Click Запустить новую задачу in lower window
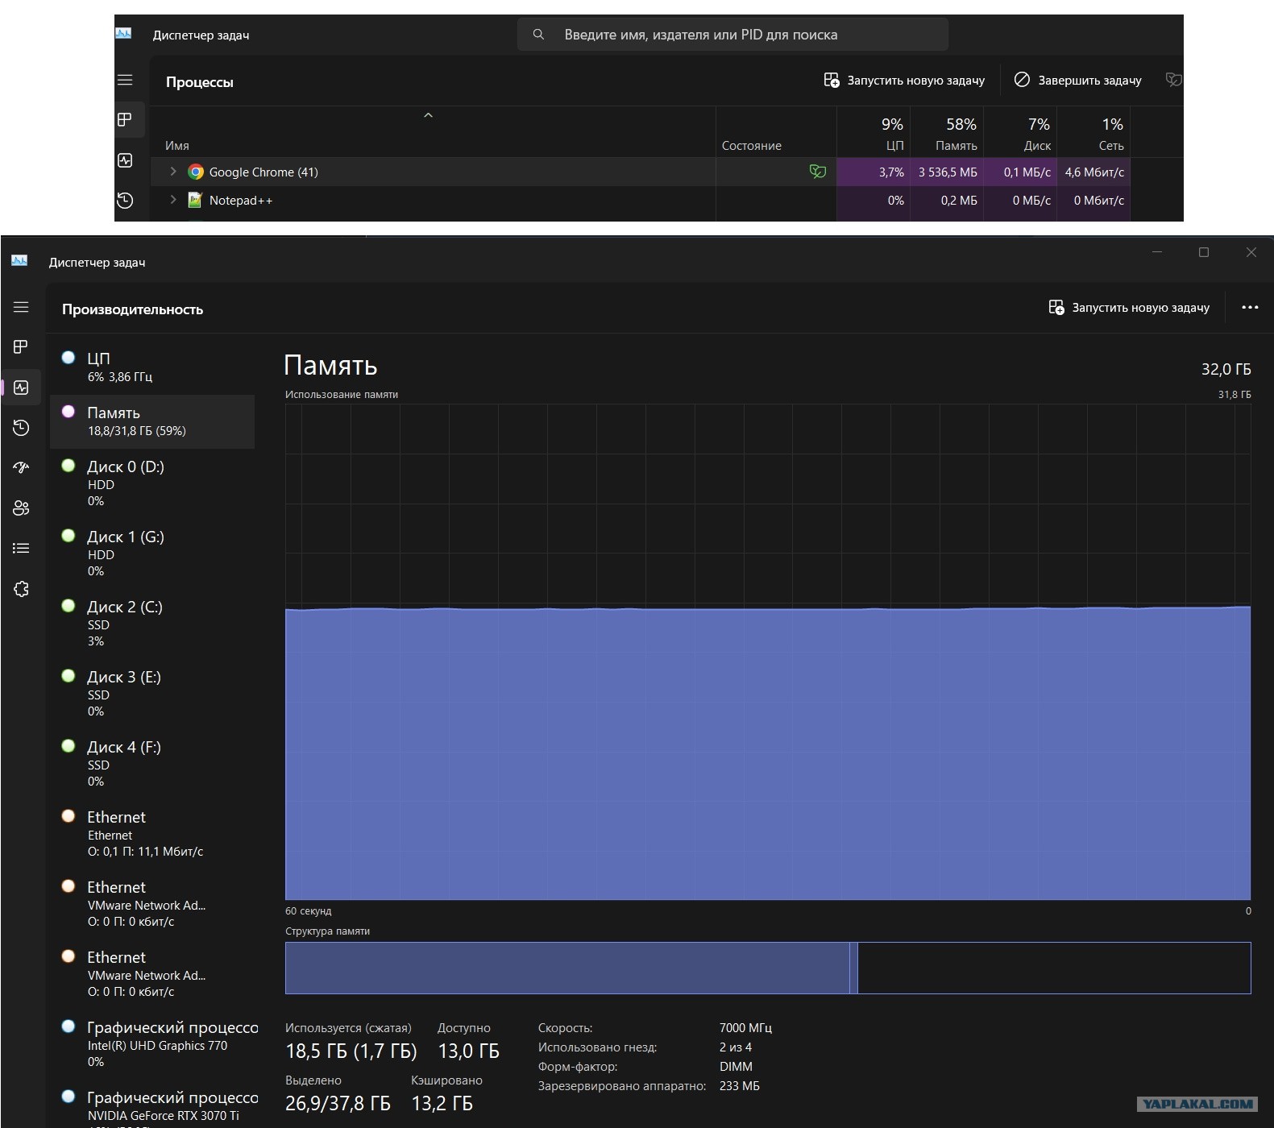Image resolution: width=1274 pixels, height=1128 pixels. coord(1129,307)
